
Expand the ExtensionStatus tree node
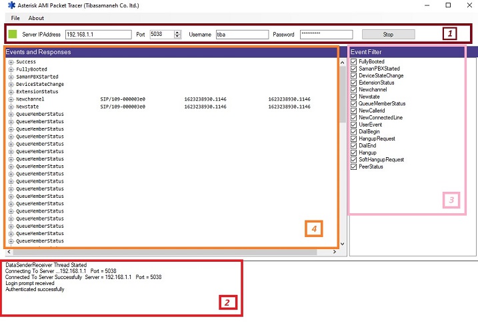point(11,92)
